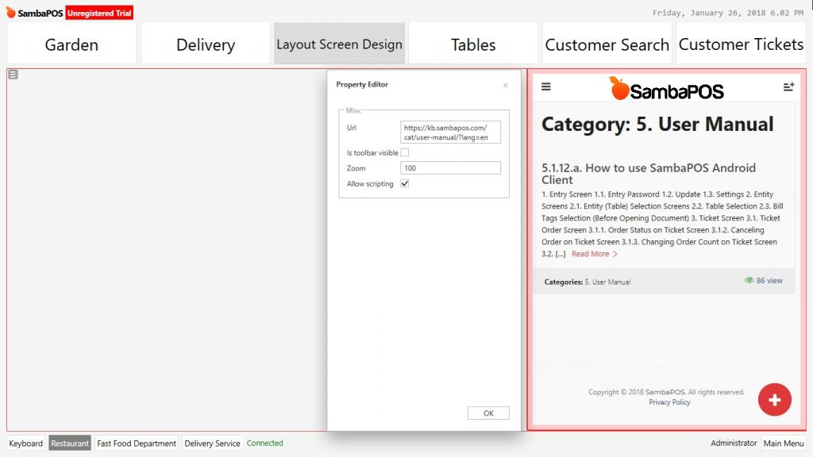Click the Connected status text
Image resolution: width=813 pixels, height=457 pixels.
tap(265, 443)
